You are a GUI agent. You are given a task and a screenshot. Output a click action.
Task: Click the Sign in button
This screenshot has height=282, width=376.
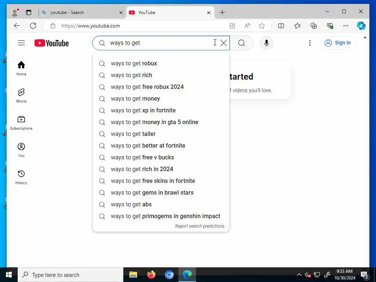[338, 43]
